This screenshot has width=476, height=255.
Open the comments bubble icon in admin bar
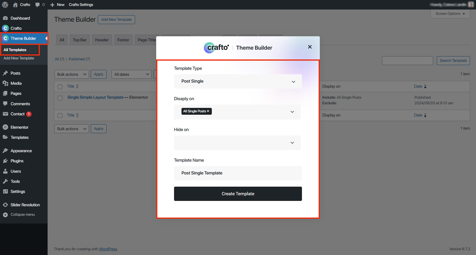click(37, 5)
